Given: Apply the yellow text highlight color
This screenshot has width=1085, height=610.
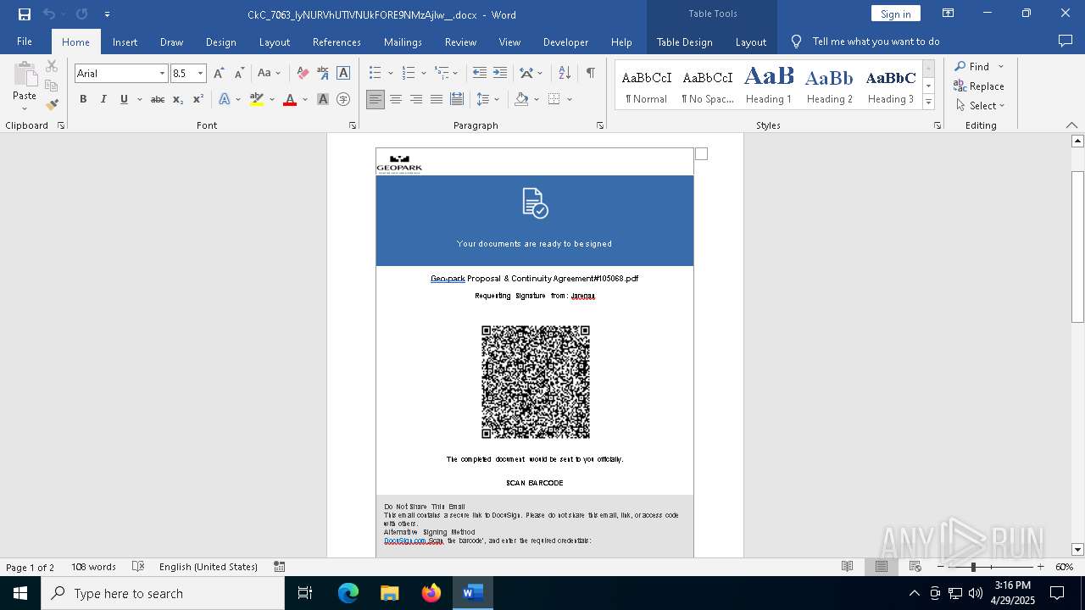Looking at the screenshot, I should tap(256, 99).
